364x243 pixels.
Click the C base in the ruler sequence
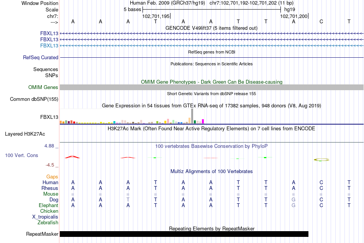click(321, 21)
